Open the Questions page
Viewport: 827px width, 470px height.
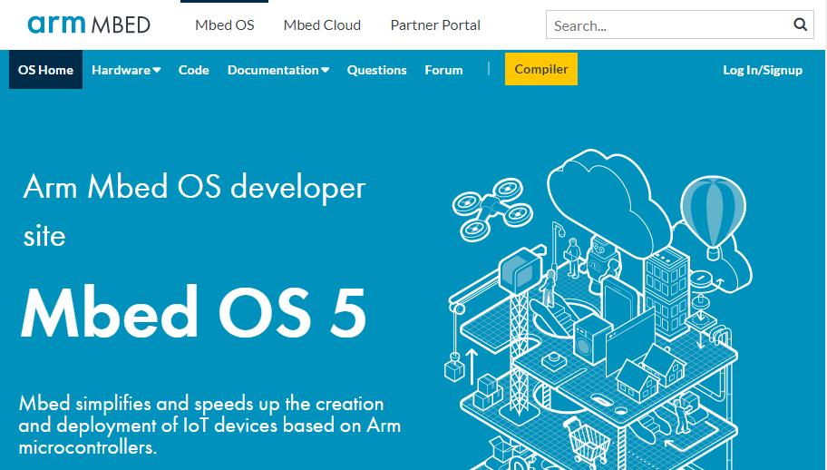[376, 70]
